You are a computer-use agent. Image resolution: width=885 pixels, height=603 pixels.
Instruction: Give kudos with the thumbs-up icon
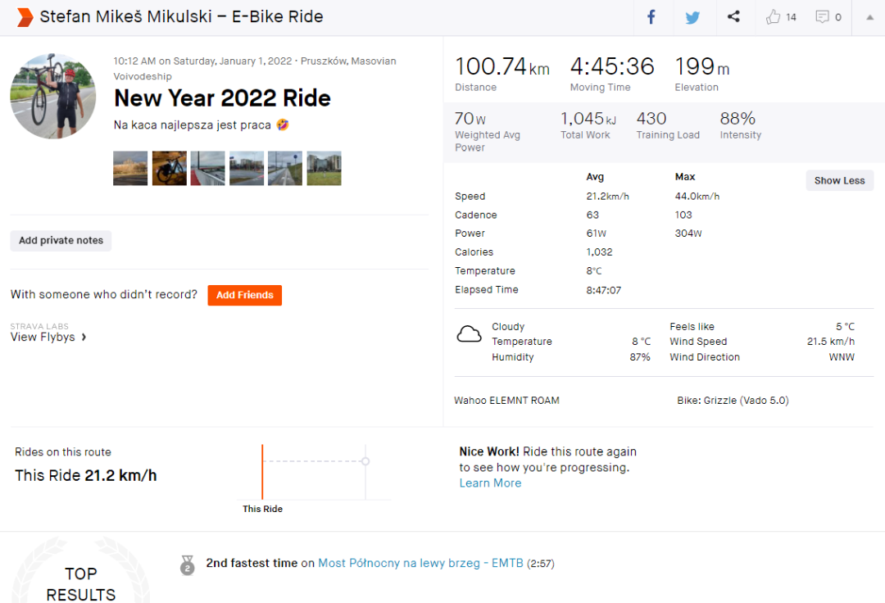773,17
